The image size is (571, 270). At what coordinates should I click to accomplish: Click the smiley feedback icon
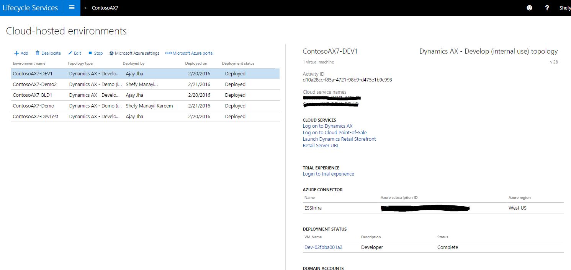tap(530, 8)
